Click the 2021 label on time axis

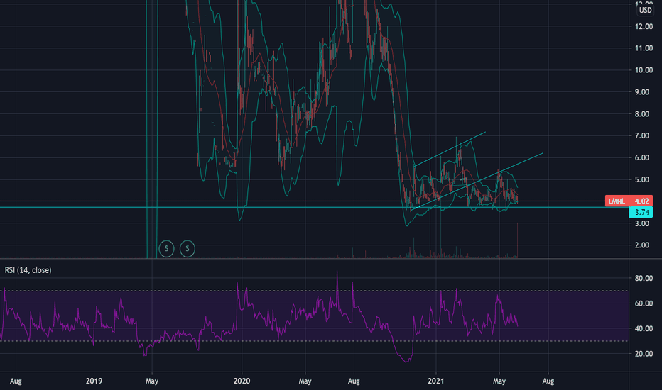click(435, 381)
